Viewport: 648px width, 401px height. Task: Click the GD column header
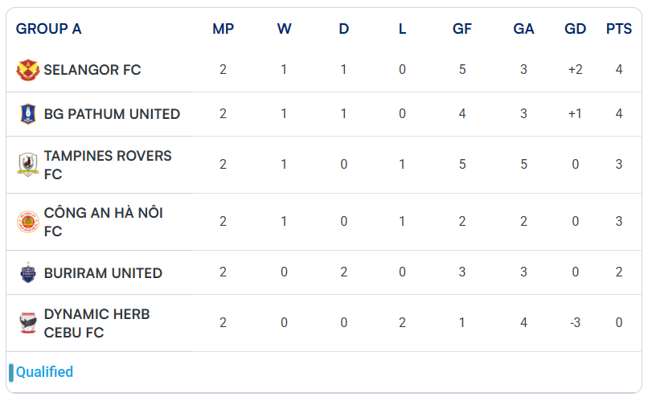click(x=575, y=29)
